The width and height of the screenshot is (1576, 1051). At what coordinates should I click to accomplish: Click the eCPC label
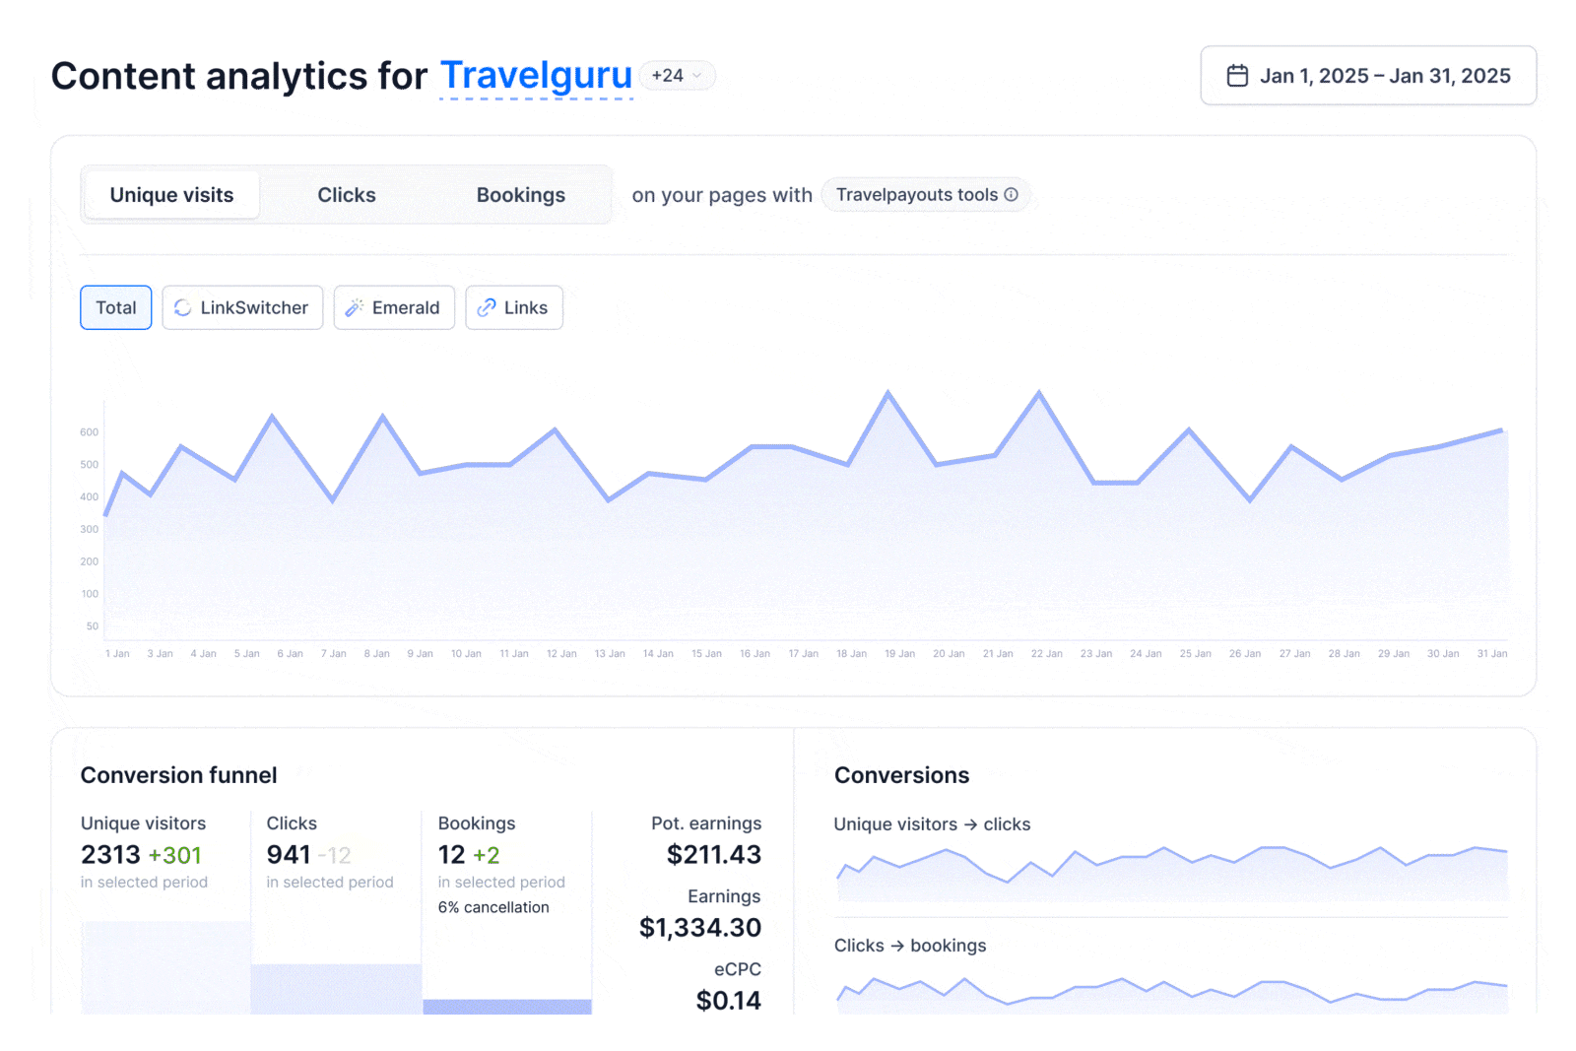(x=738, y=969)
